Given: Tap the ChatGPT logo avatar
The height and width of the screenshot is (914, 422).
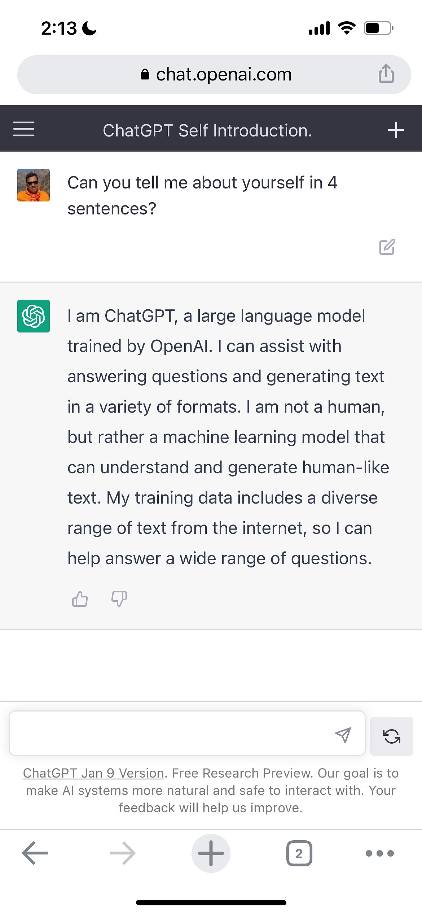Looking at the screenshot, I should coord(34,316).
